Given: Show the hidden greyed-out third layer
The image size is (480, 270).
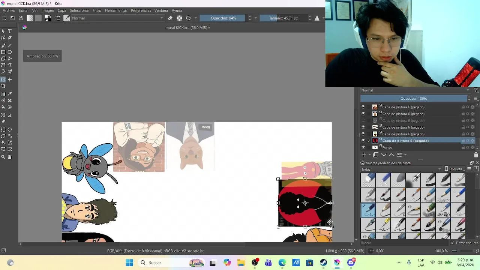Looking at the screenshot, I should [363, 120].
